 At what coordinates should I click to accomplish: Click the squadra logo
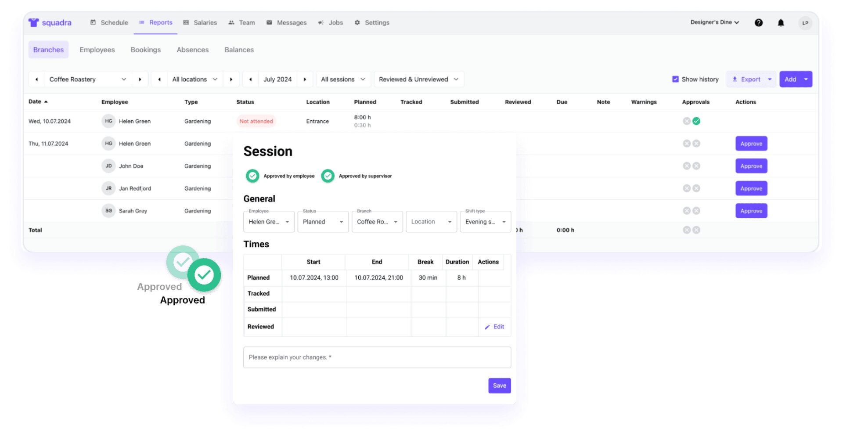pos(50,22)
